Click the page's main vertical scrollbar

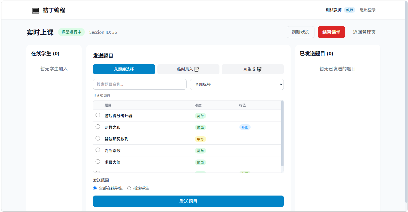(x=406, y=102)
